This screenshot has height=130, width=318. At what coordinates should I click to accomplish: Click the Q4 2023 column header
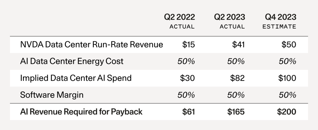(x=281, y=17)
